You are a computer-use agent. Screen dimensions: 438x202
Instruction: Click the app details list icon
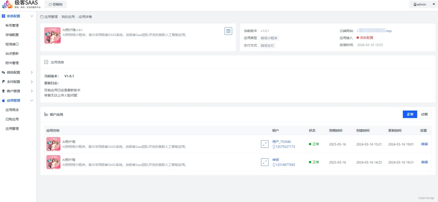point(228,31)
